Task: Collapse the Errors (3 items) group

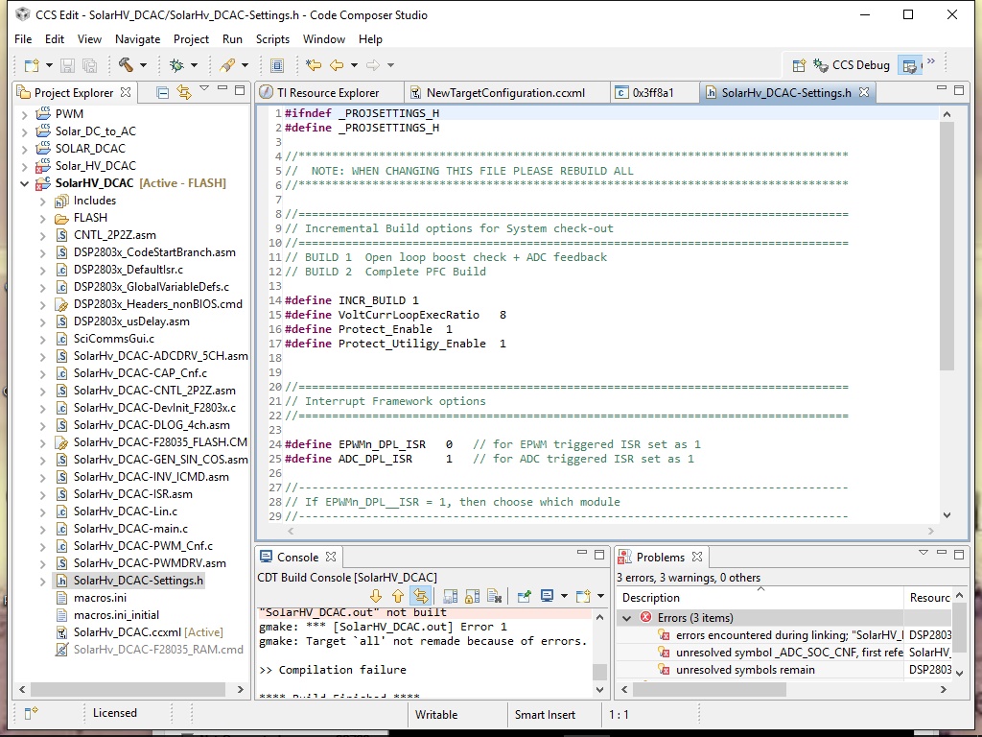Action: click(x=627, y=618)
